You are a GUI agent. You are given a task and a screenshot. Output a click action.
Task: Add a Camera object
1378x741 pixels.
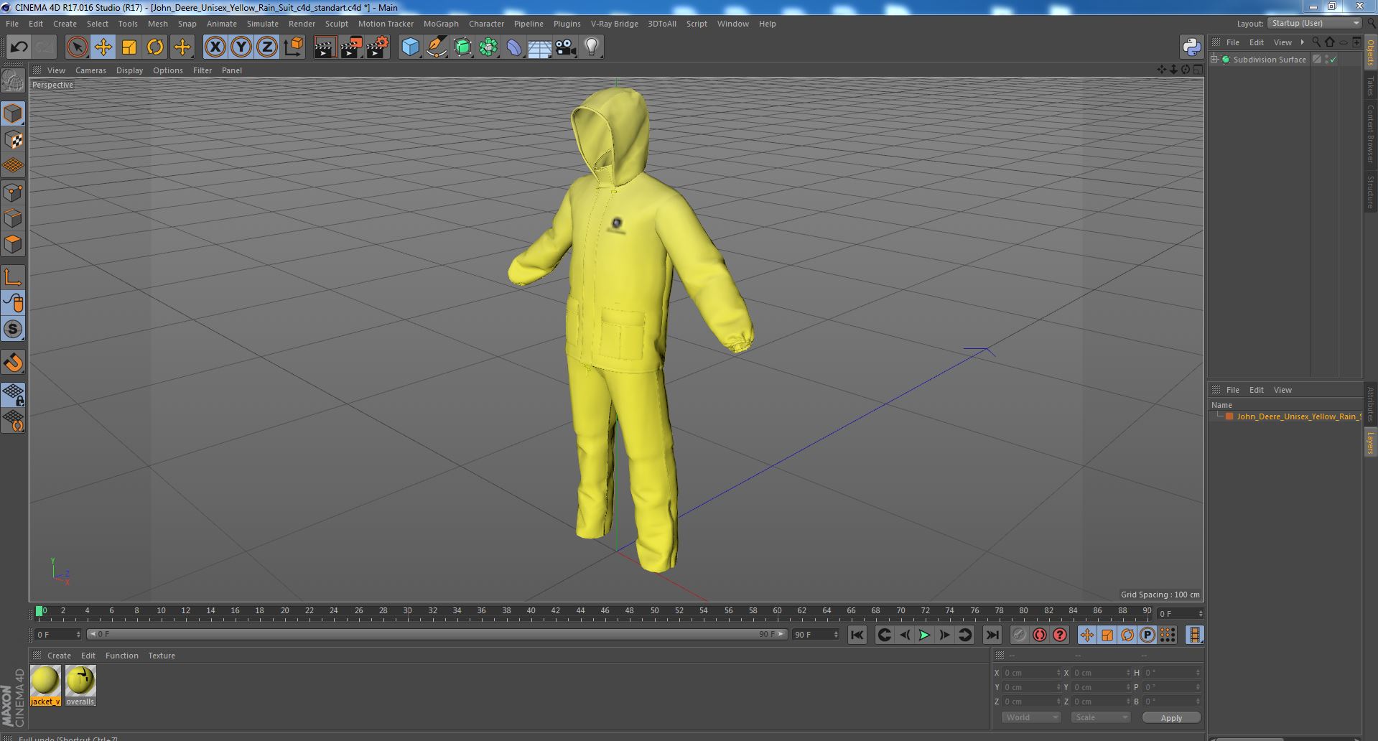pos(565,47)
